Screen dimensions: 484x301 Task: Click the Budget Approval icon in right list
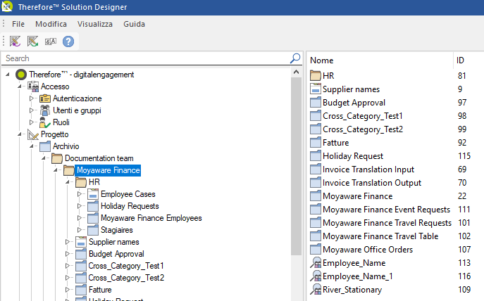316,102
